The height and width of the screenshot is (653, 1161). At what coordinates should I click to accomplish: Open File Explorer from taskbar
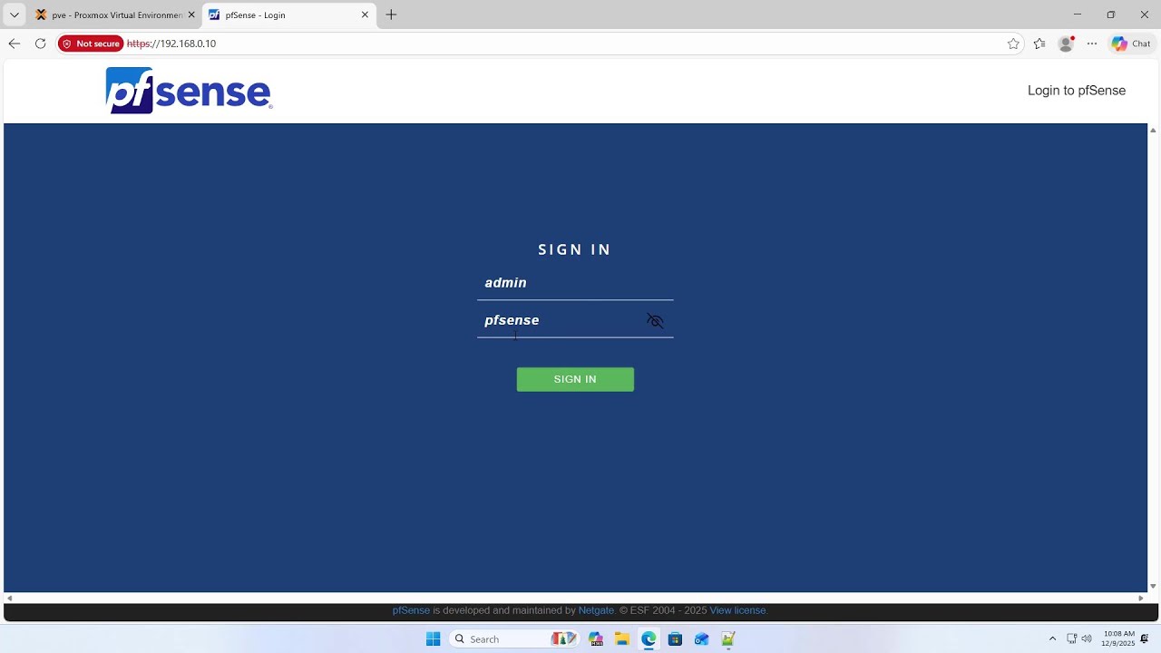pos(622,639)
